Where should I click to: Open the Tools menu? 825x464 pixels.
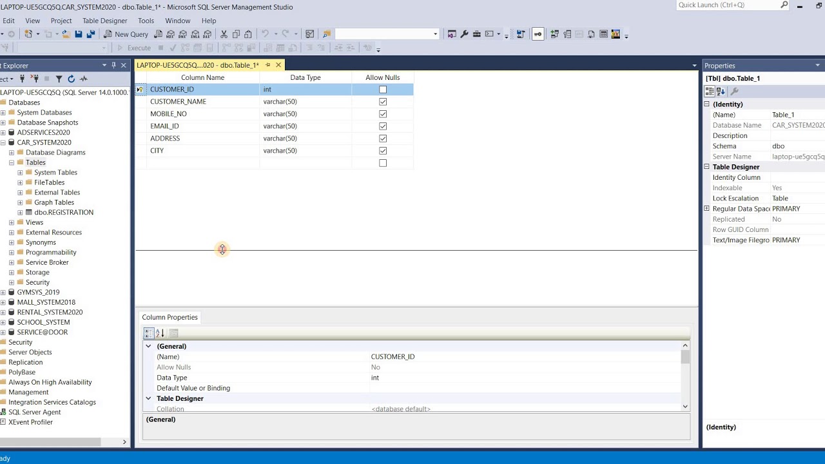point(146,21)
